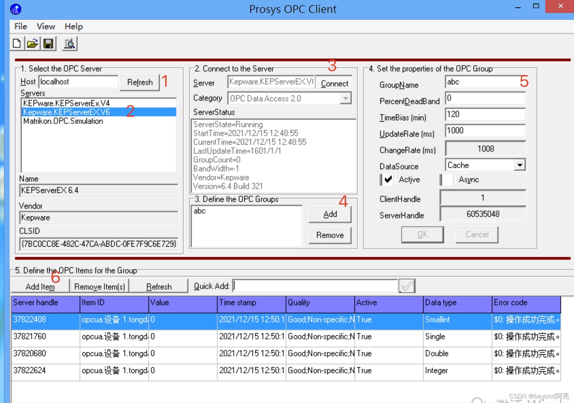Click the CLSID field value
574x403 pixels.
tap(99, 244)
